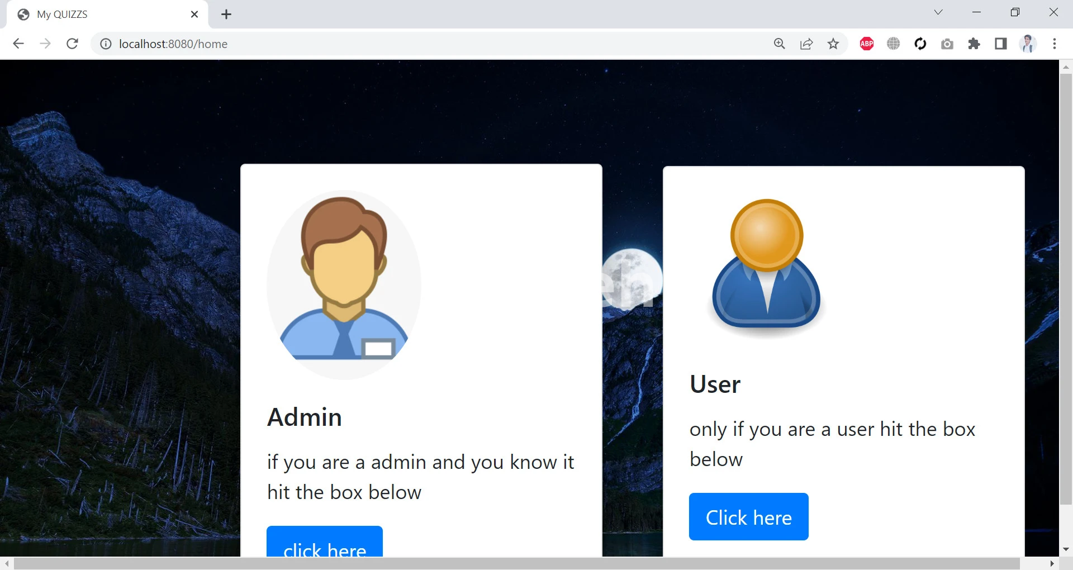Image resolution: width=1073 pixels, height=570 pixels.
Task: Open the Chrome three-dot menu
Action: click(1055, 44)
